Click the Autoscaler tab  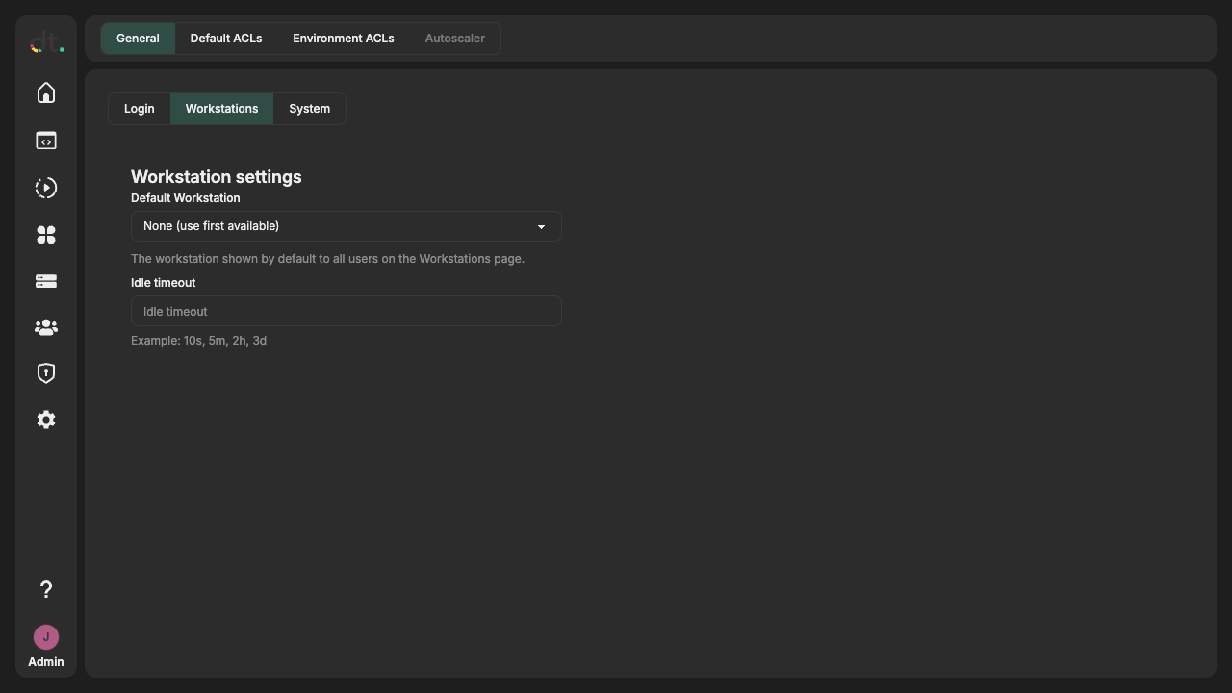(x=454, y=38)
